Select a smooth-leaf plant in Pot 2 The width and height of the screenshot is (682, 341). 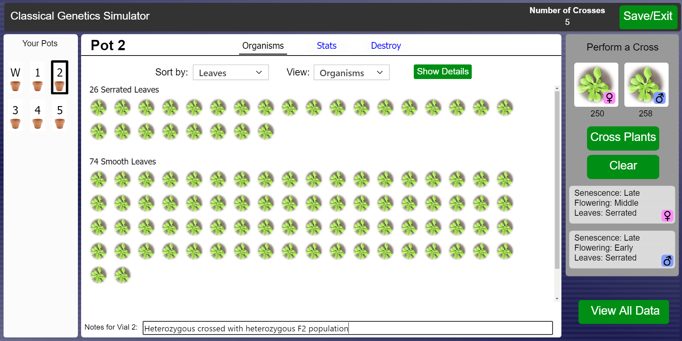click(x=99, y=179)
